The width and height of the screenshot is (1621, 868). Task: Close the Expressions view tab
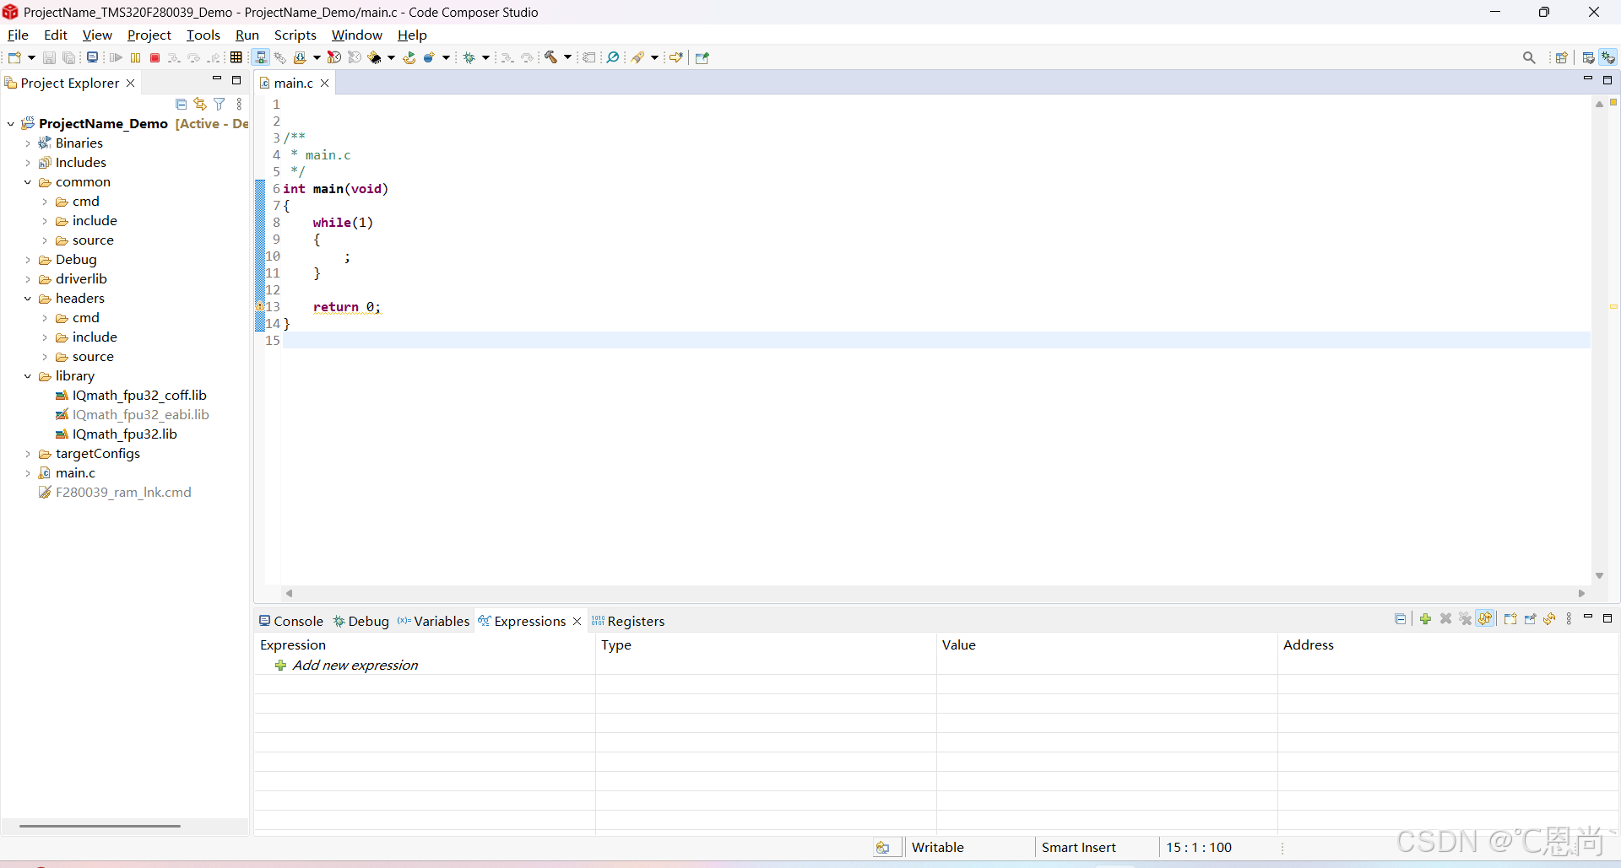coord(577,621)
